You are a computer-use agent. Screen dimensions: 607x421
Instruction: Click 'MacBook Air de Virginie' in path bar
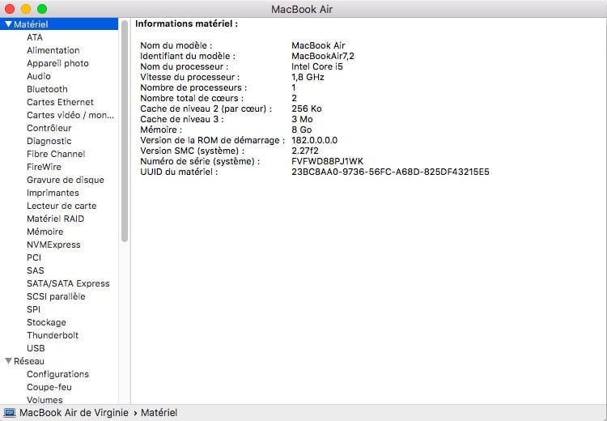(74, 412)
